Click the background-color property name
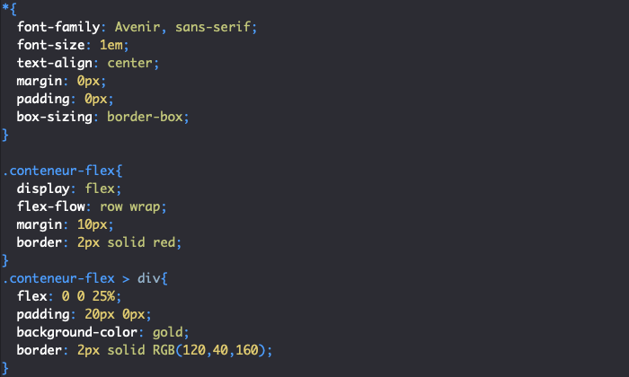 [x=76, y=332]
